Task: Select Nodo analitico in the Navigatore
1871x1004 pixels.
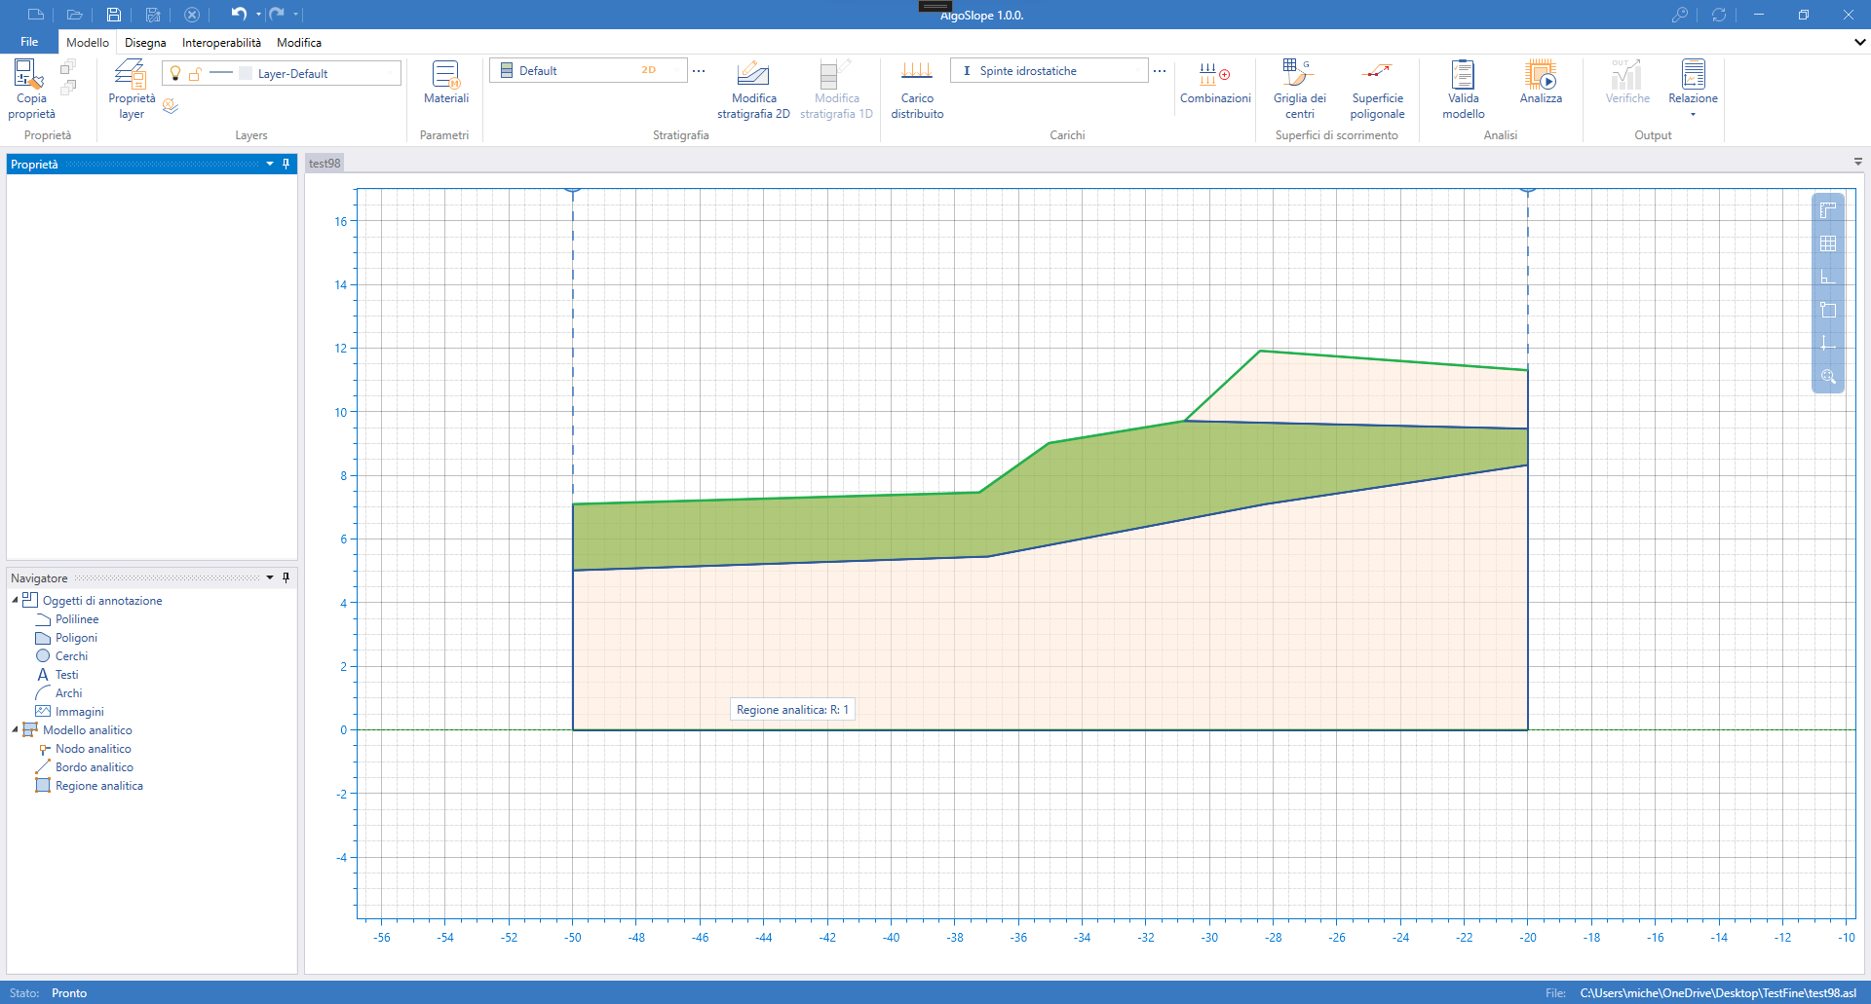Action: [93, 749]
